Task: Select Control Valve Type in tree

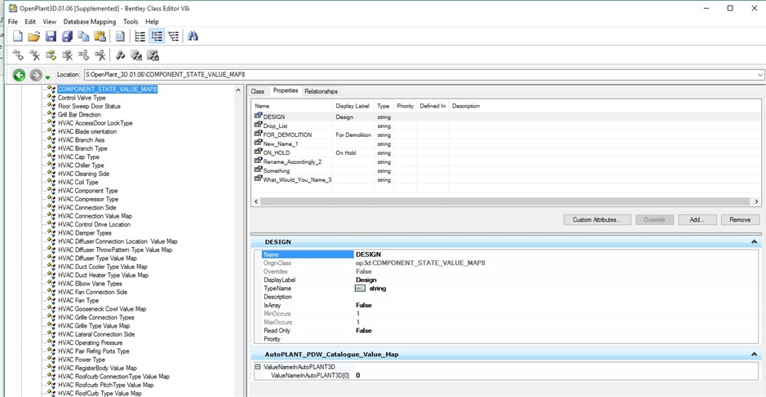Action: pyautogui.click(x=82, y=98)
